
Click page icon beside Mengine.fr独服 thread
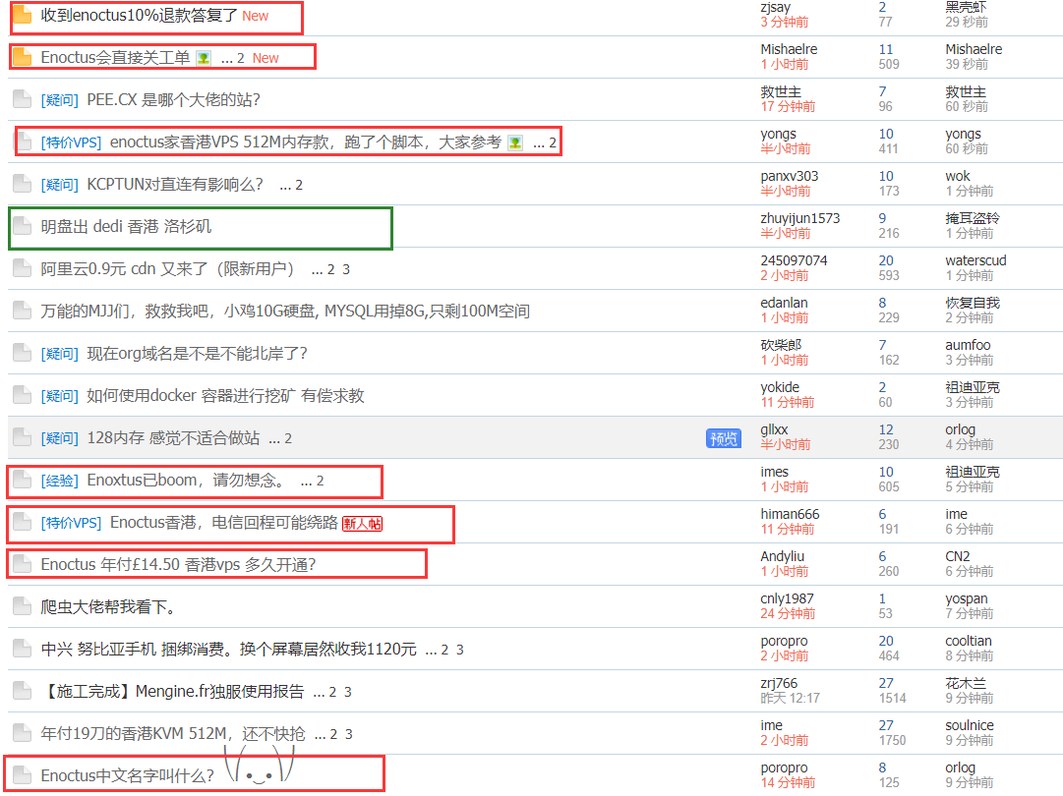(23, 691)
